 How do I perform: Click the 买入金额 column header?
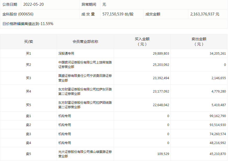coord(142,42)
